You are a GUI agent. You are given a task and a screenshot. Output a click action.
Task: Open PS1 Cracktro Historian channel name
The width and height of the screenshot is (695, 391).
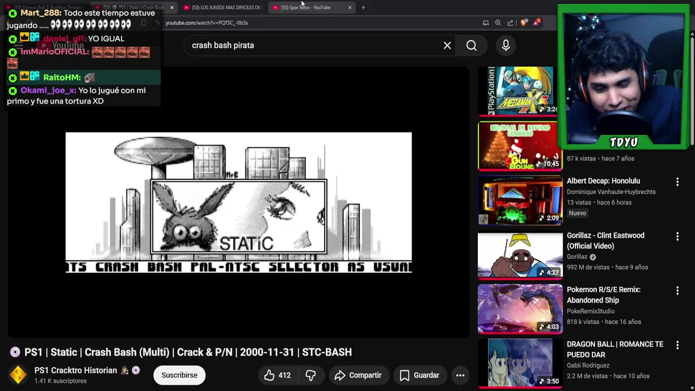pos(75,370)
